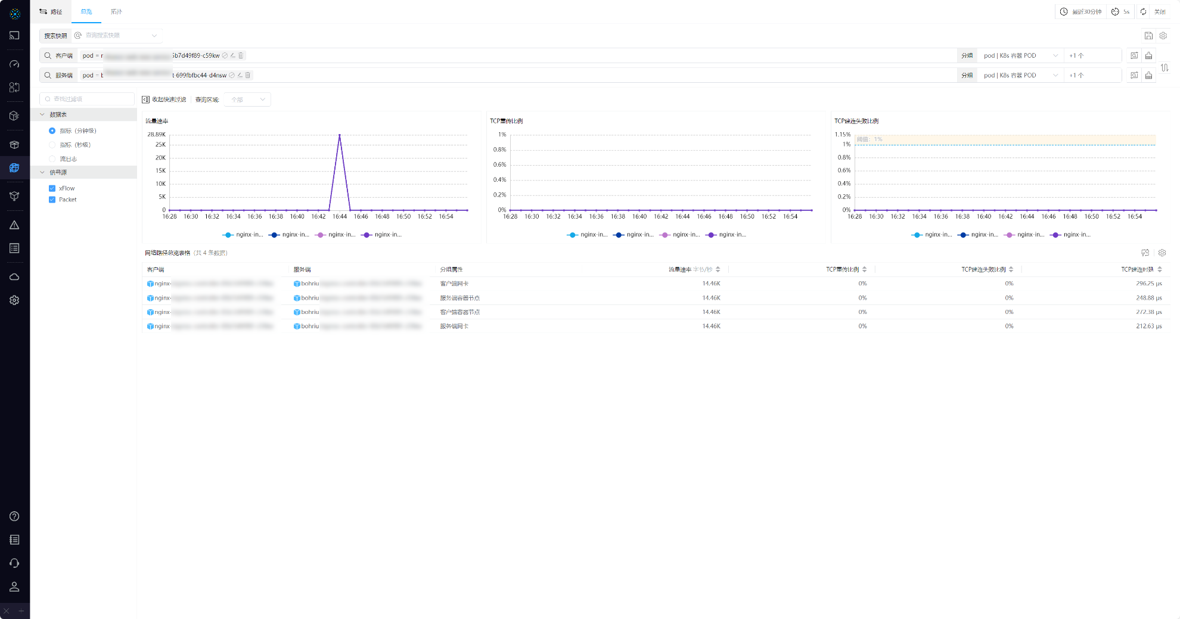Open client 分组 pod K8s dropdown
Viewport: 1180px width, 619px height.
[1020, 55]
